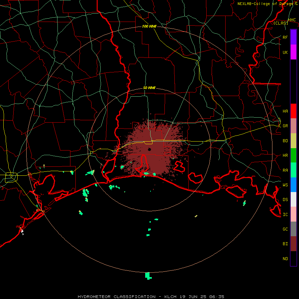
Task: Click the 100 NMI range ring label
Action: coord(149,26)
